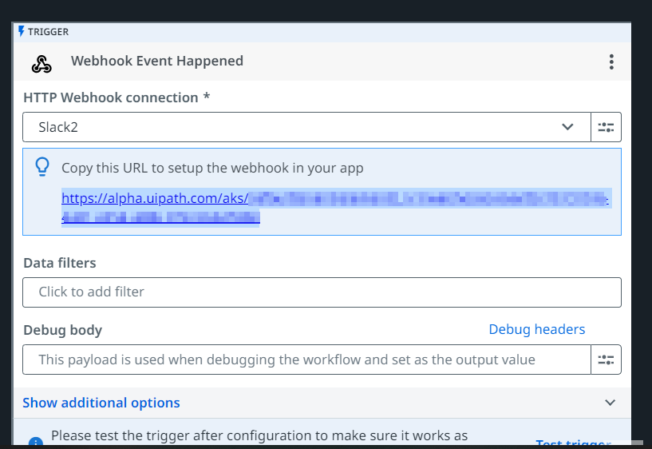Click the HTTP Webhook connection label
This screenshot has width=652, height=449.
coord(117,97)
